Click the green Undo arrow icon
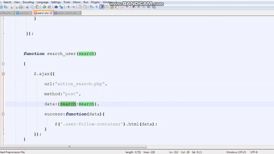274x154 pixels. click(44, 7)
